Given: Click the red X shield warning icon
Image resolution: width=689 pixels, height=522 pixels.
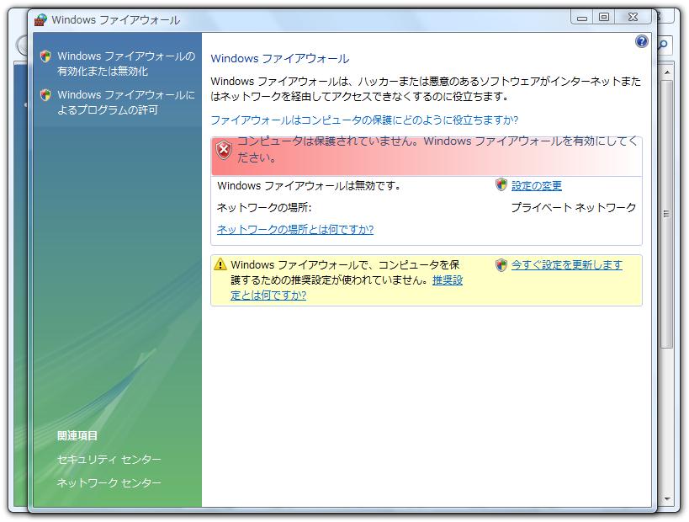Looking at the screenshot, I should pos(224,151).
